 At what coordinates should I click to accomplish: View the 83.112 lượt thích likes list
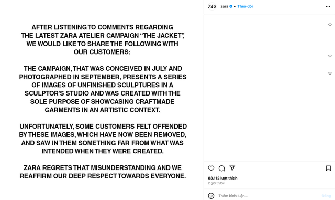(222, 178)
